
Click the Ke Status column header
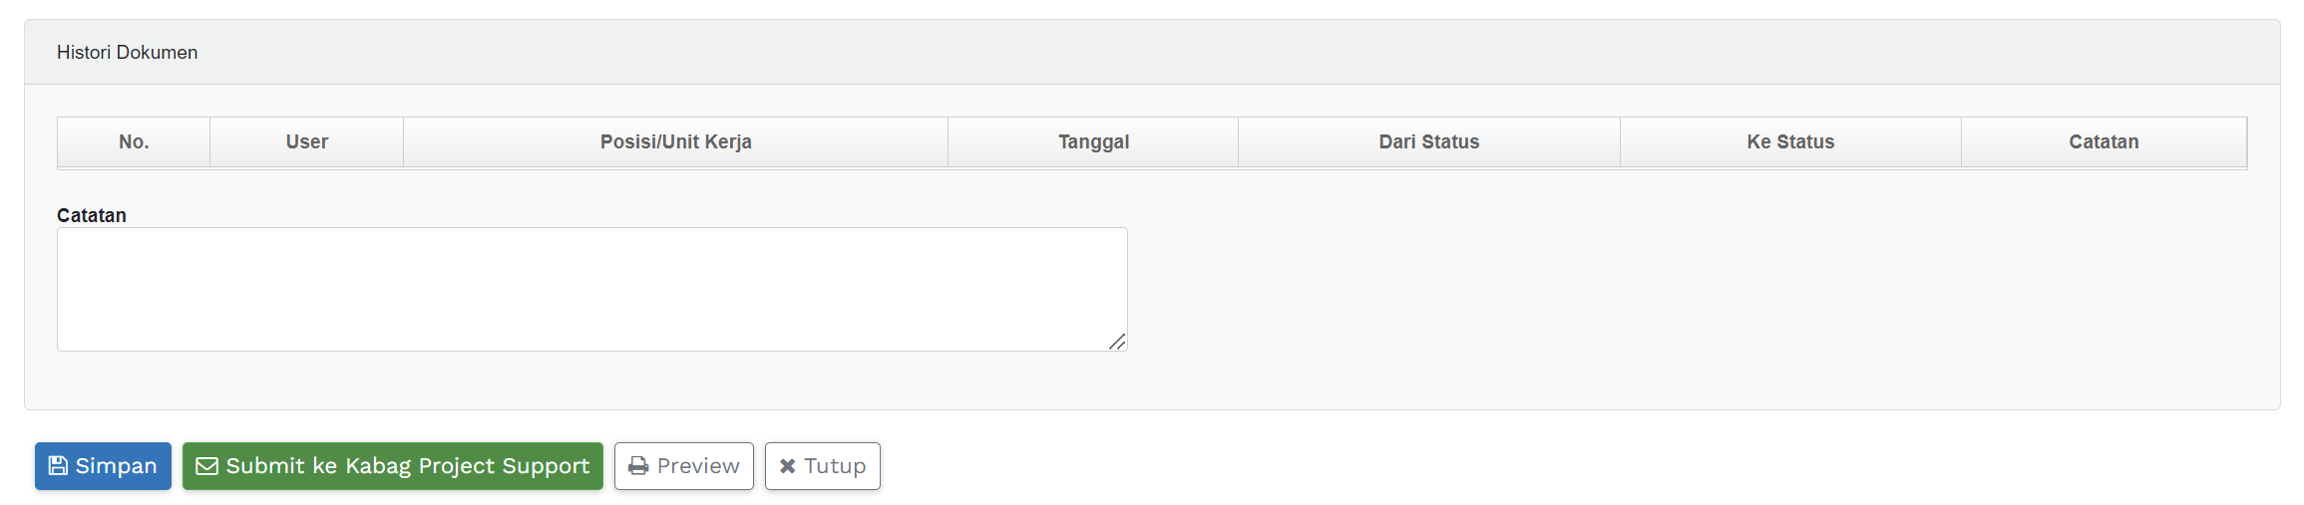(1790, 142)
